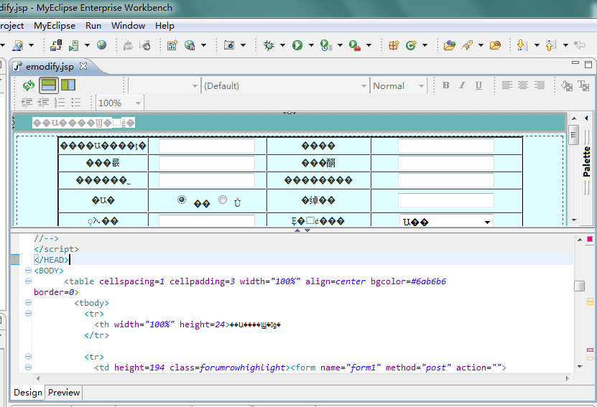Click the green Run button icon
This screenshot has height=407, width=597.
297,45
